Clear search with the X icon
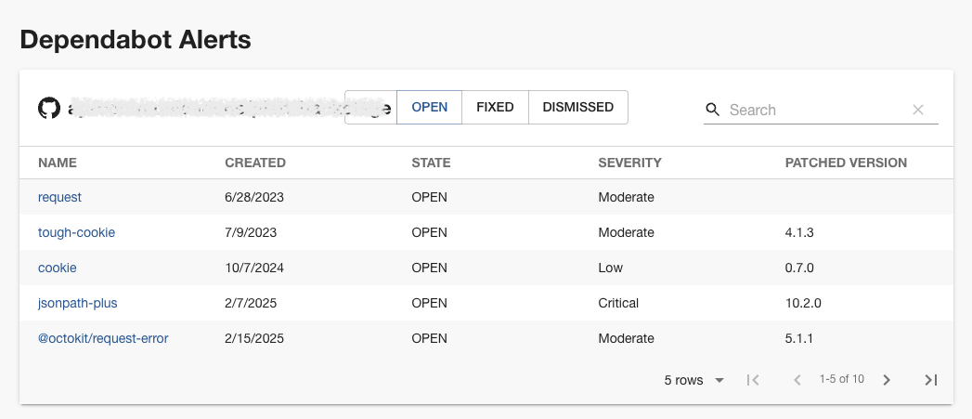Image resolution: width=972 pixels, height=419 pixels. 918,110
